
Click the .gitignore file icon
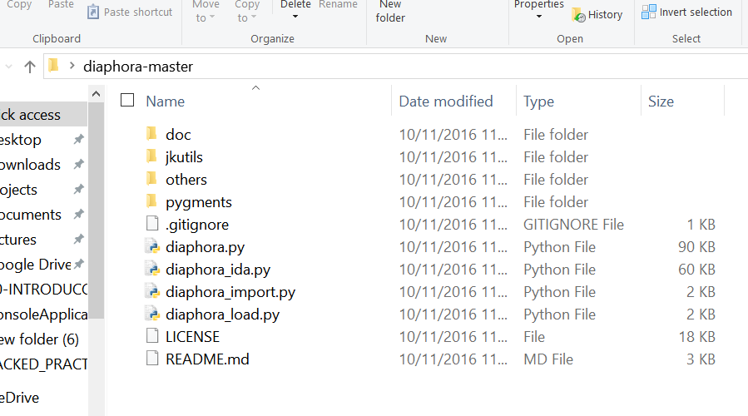pos(151,224)
